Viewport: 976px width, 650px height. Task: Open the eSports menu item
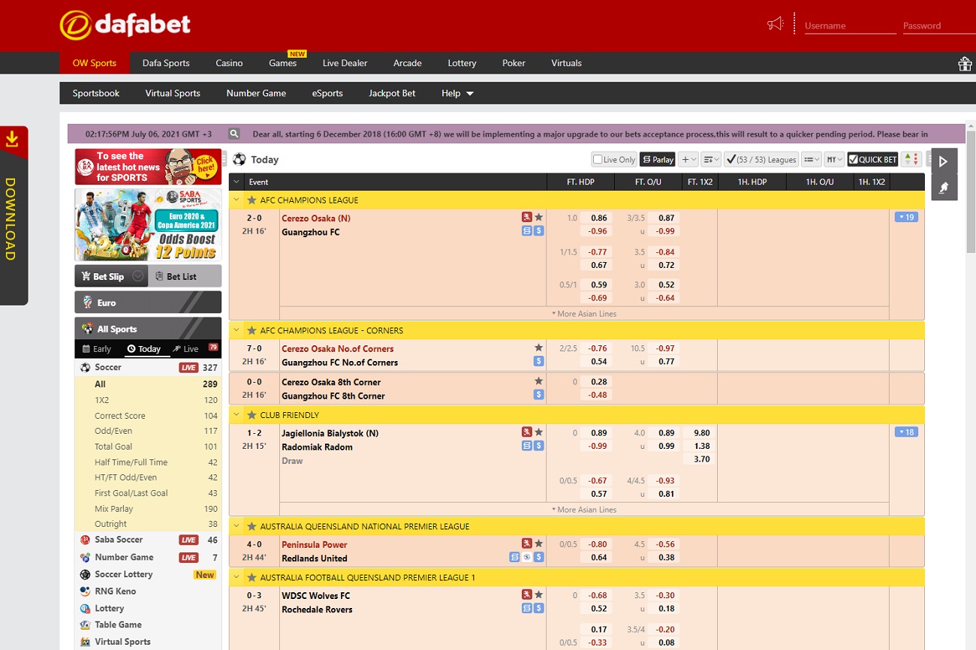[x=327, y=93]
